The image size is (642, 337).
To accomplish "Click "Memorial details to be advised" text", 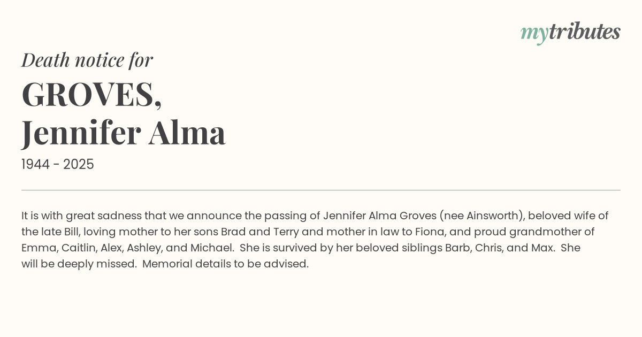I will (225, 264).
